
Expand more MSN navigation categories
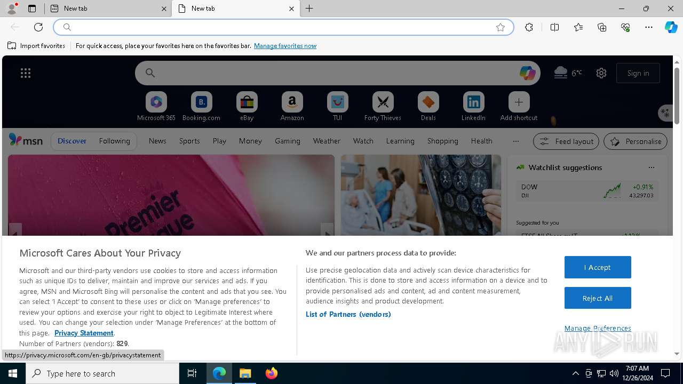pos(515,141)
